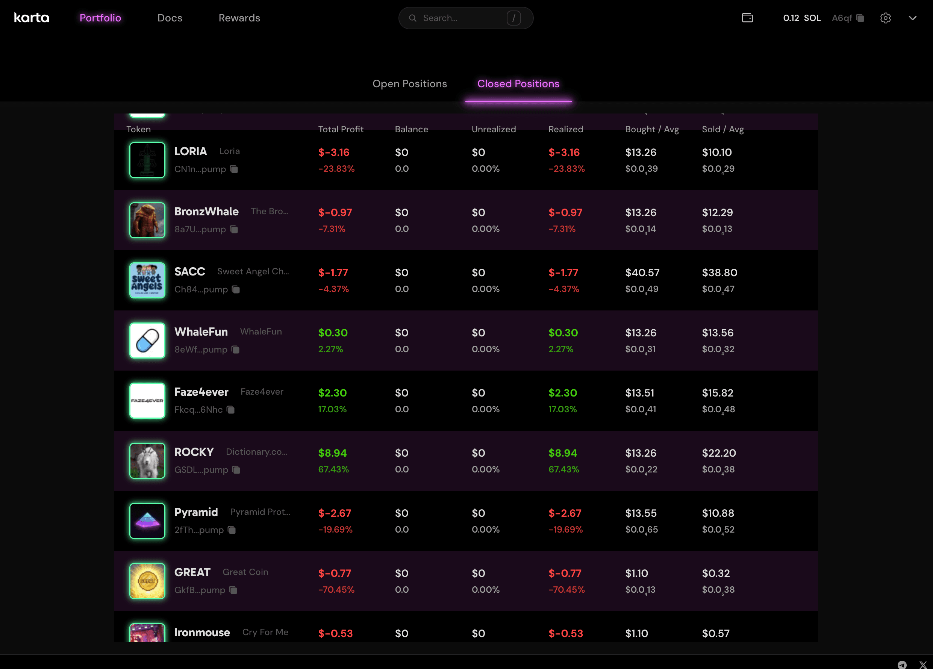This screenshot has width=933, height=669.
Task: Focus the Search input field
Action: 461,18
